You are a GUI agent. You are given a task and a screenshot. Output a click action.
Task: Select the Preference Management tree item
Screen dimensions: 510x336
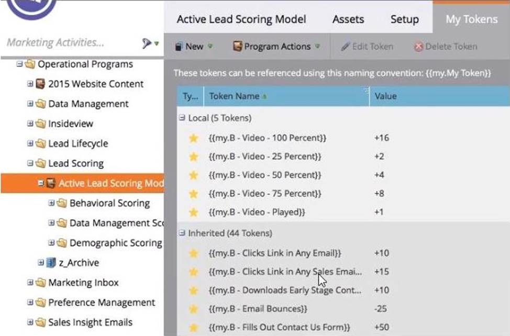(x=102, y=303)
